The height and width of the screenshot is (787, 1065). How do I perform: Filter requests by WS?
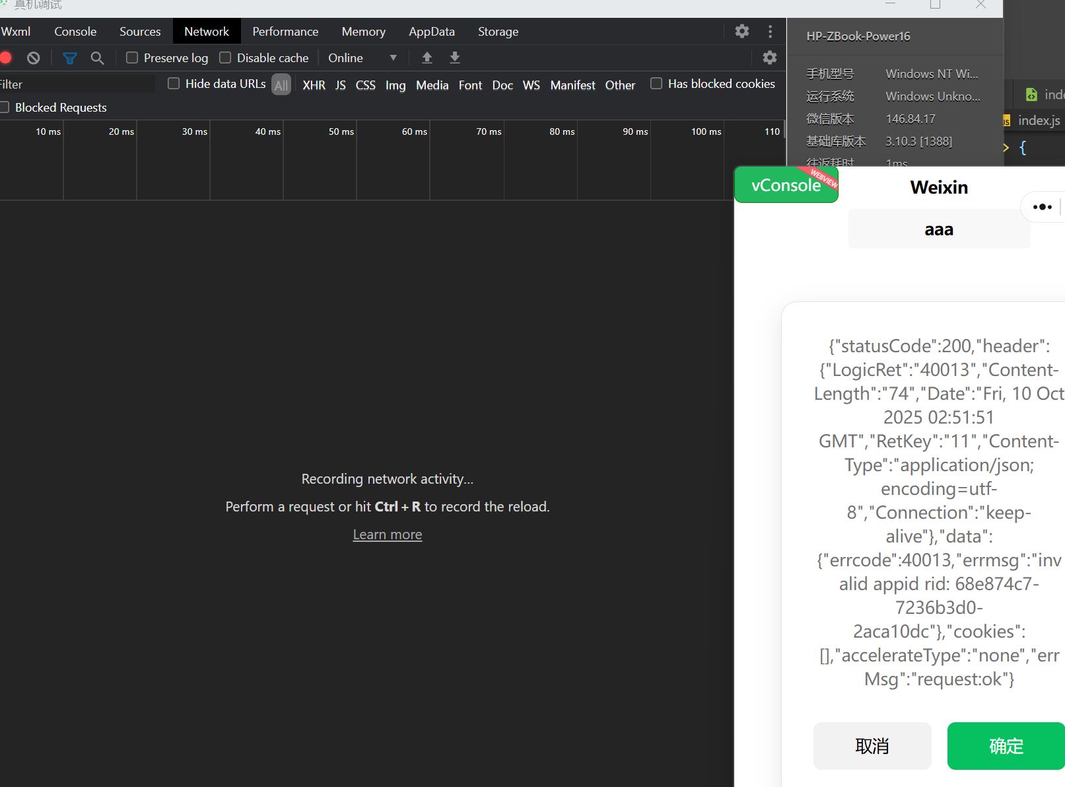(x=531, y=85)
